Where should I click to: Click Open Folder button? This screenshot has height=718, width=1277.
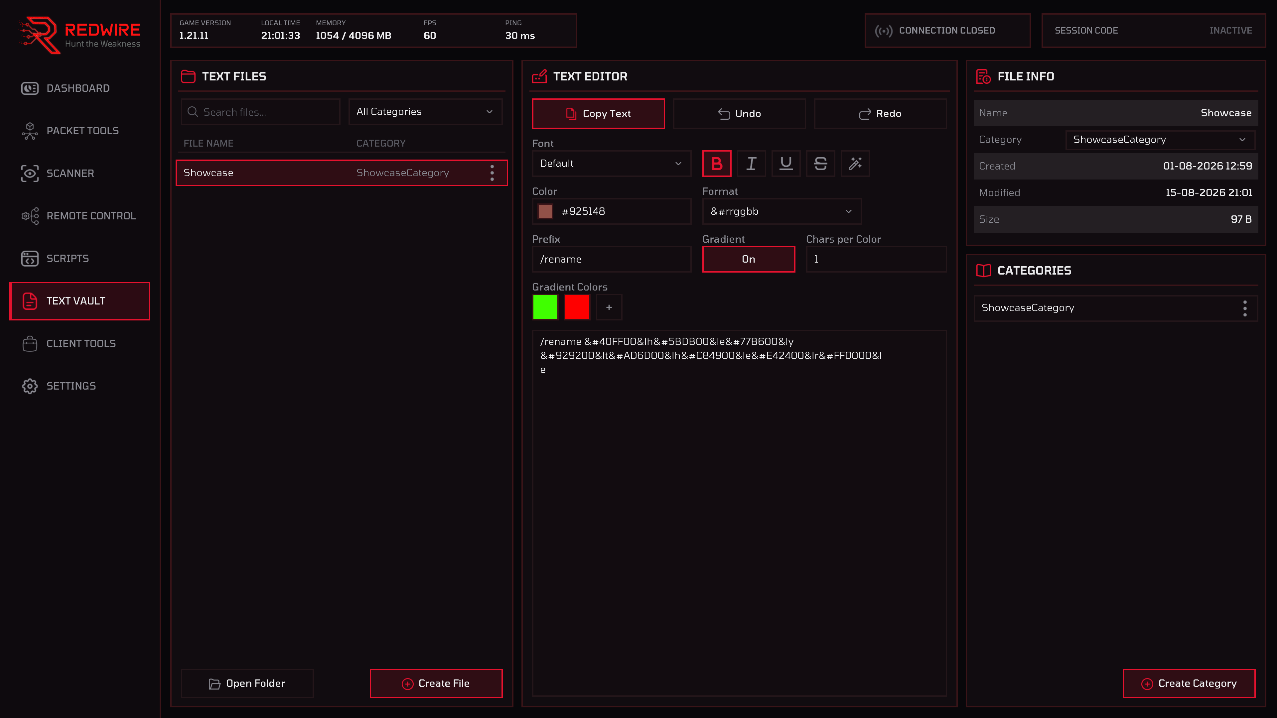(x=247, y=683)
